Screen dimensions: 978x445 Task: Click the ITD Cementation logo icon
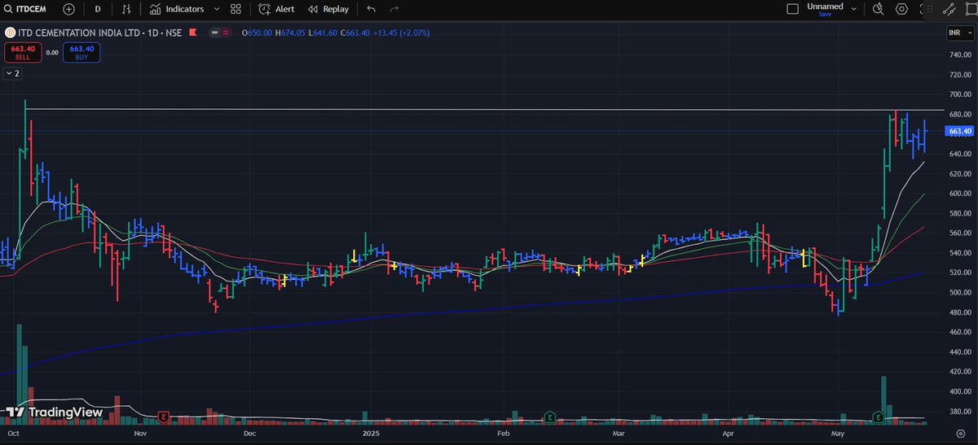tap(10, 33)
